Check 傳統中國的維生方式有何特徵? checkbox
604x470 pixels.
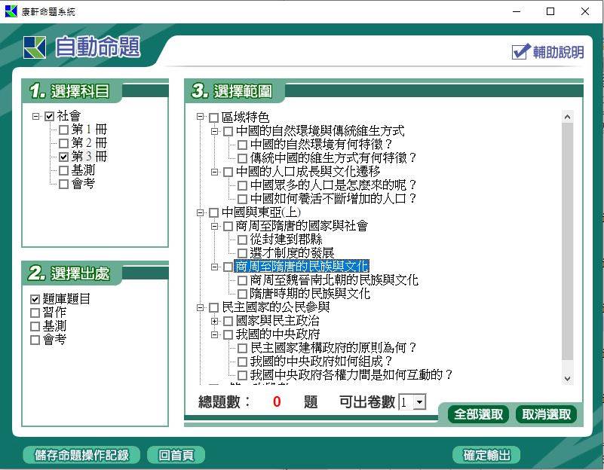[242, 158]
